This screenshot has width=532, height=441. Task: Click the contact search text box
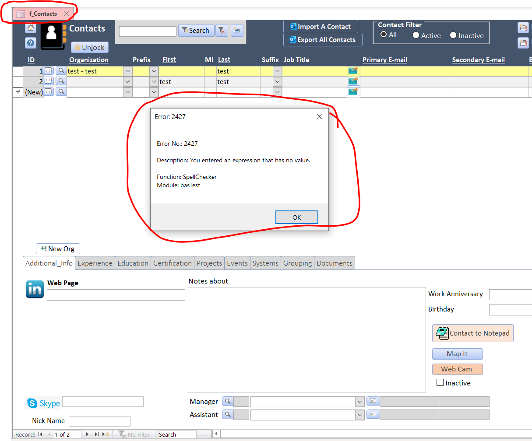point(148,31)
